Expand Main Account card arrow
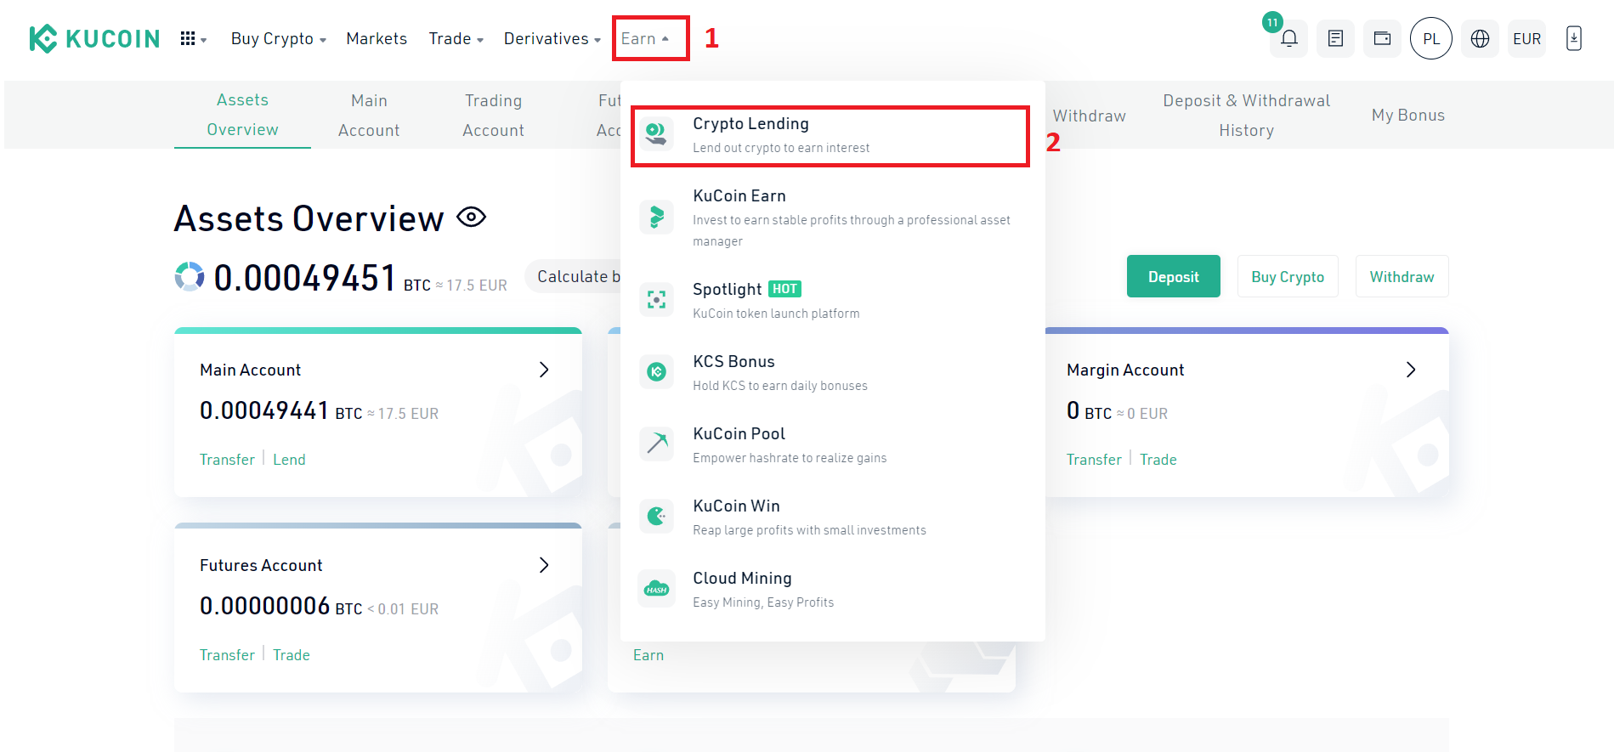This screenshot has height=752, width=1614. [544, 370]
